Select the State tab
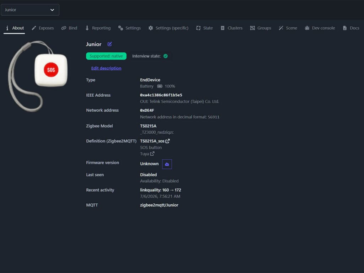This screenshot has width=364, height=273. click(x=204, y=28)
